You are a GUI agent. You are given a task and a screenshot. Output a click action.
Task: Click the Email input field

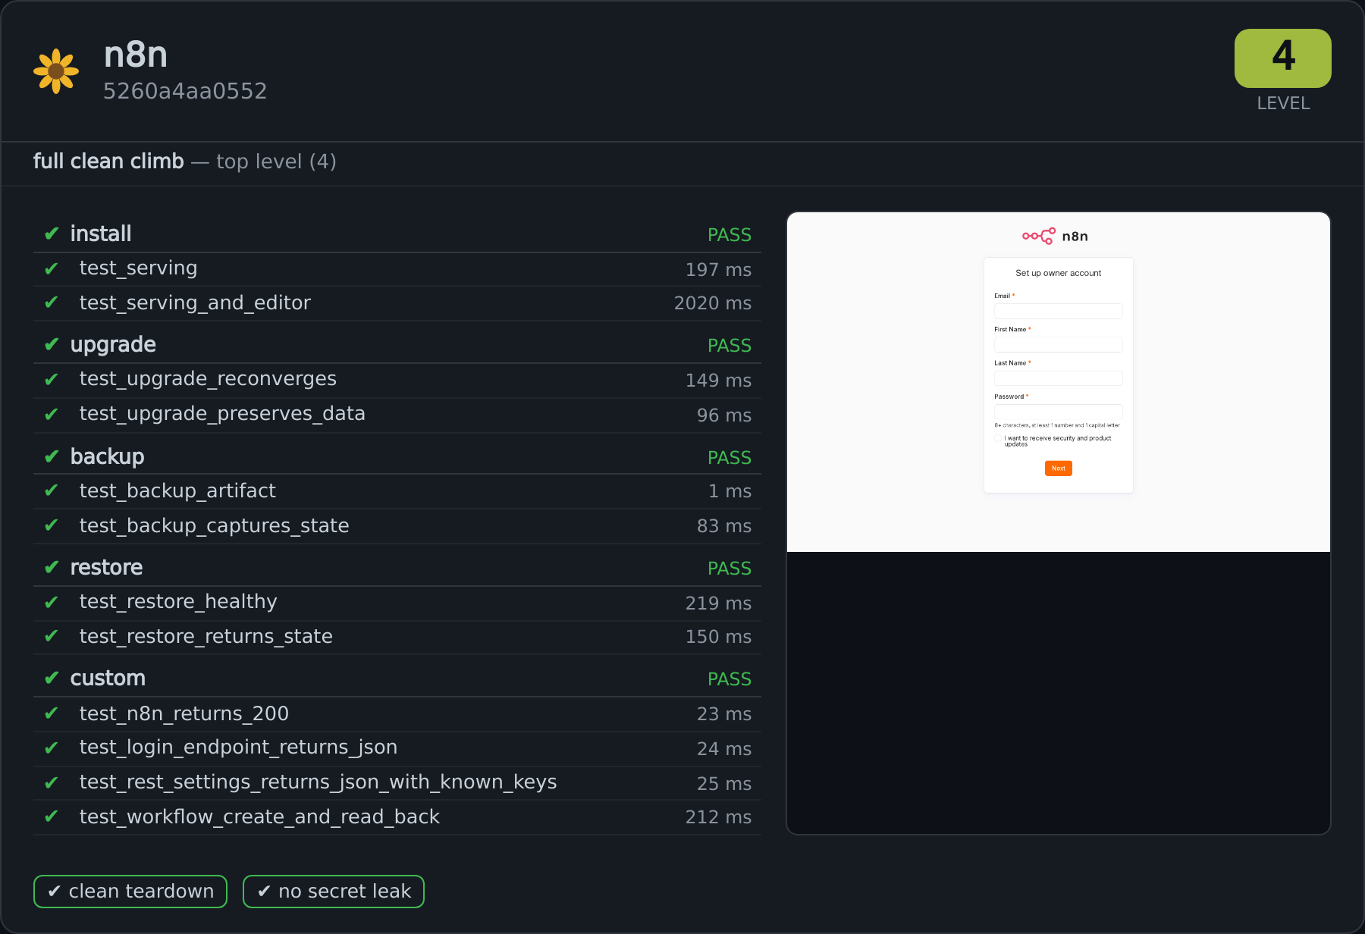(1058, 311)
